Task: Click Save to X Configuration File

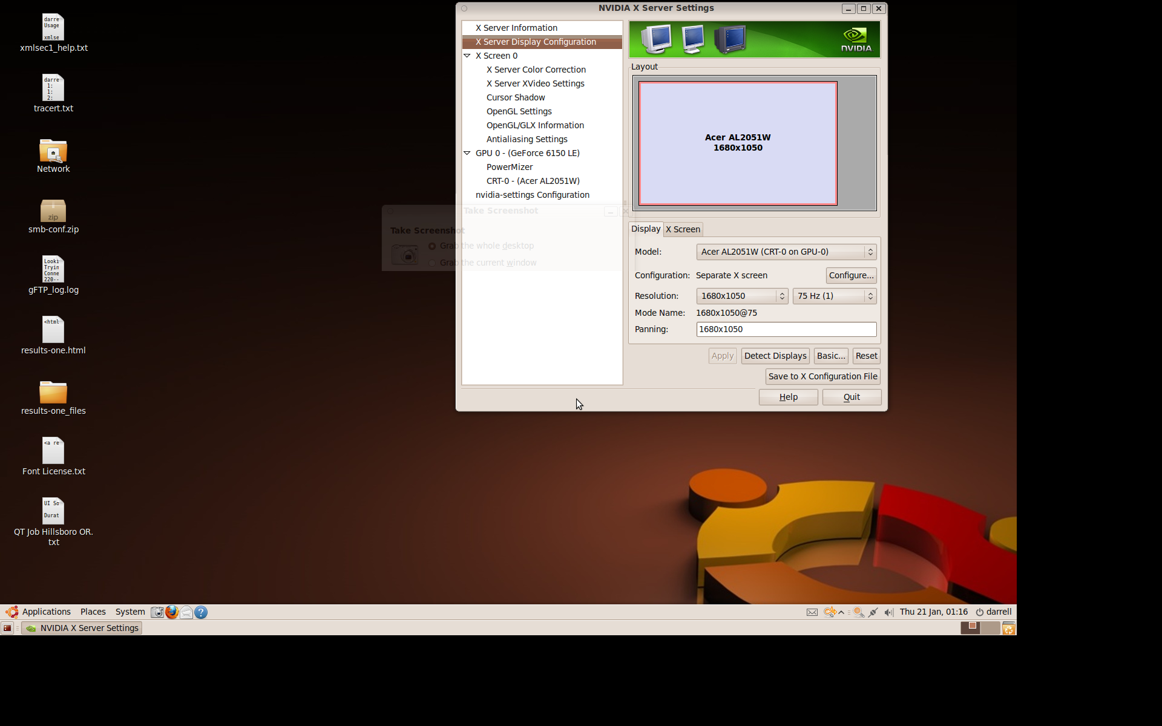Action: click(x=822, y=376)
